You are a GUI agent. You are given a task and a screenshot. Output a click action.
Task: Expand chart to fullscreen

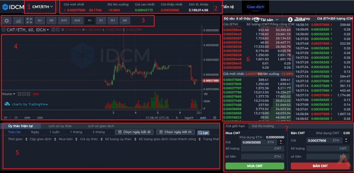pos(29,21)
